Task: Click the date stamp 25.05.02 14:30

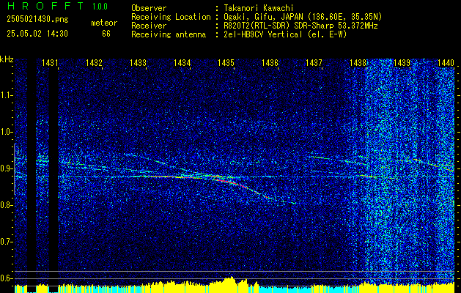Action: [37, 34]
